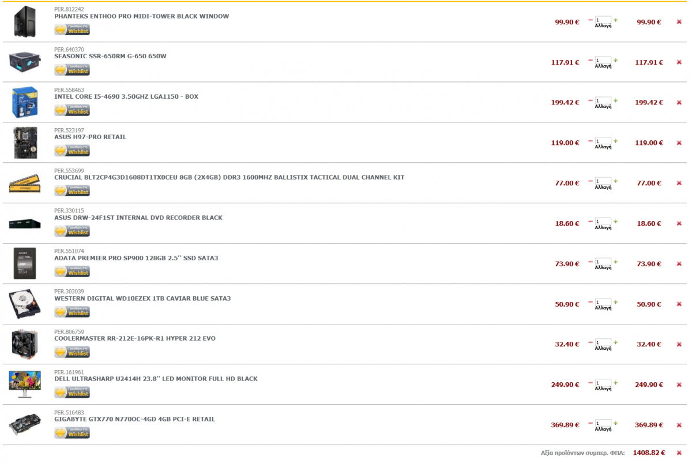
Task: Add ASUS DVD recorder to Wishlist
Action: [x=72, y=231]
